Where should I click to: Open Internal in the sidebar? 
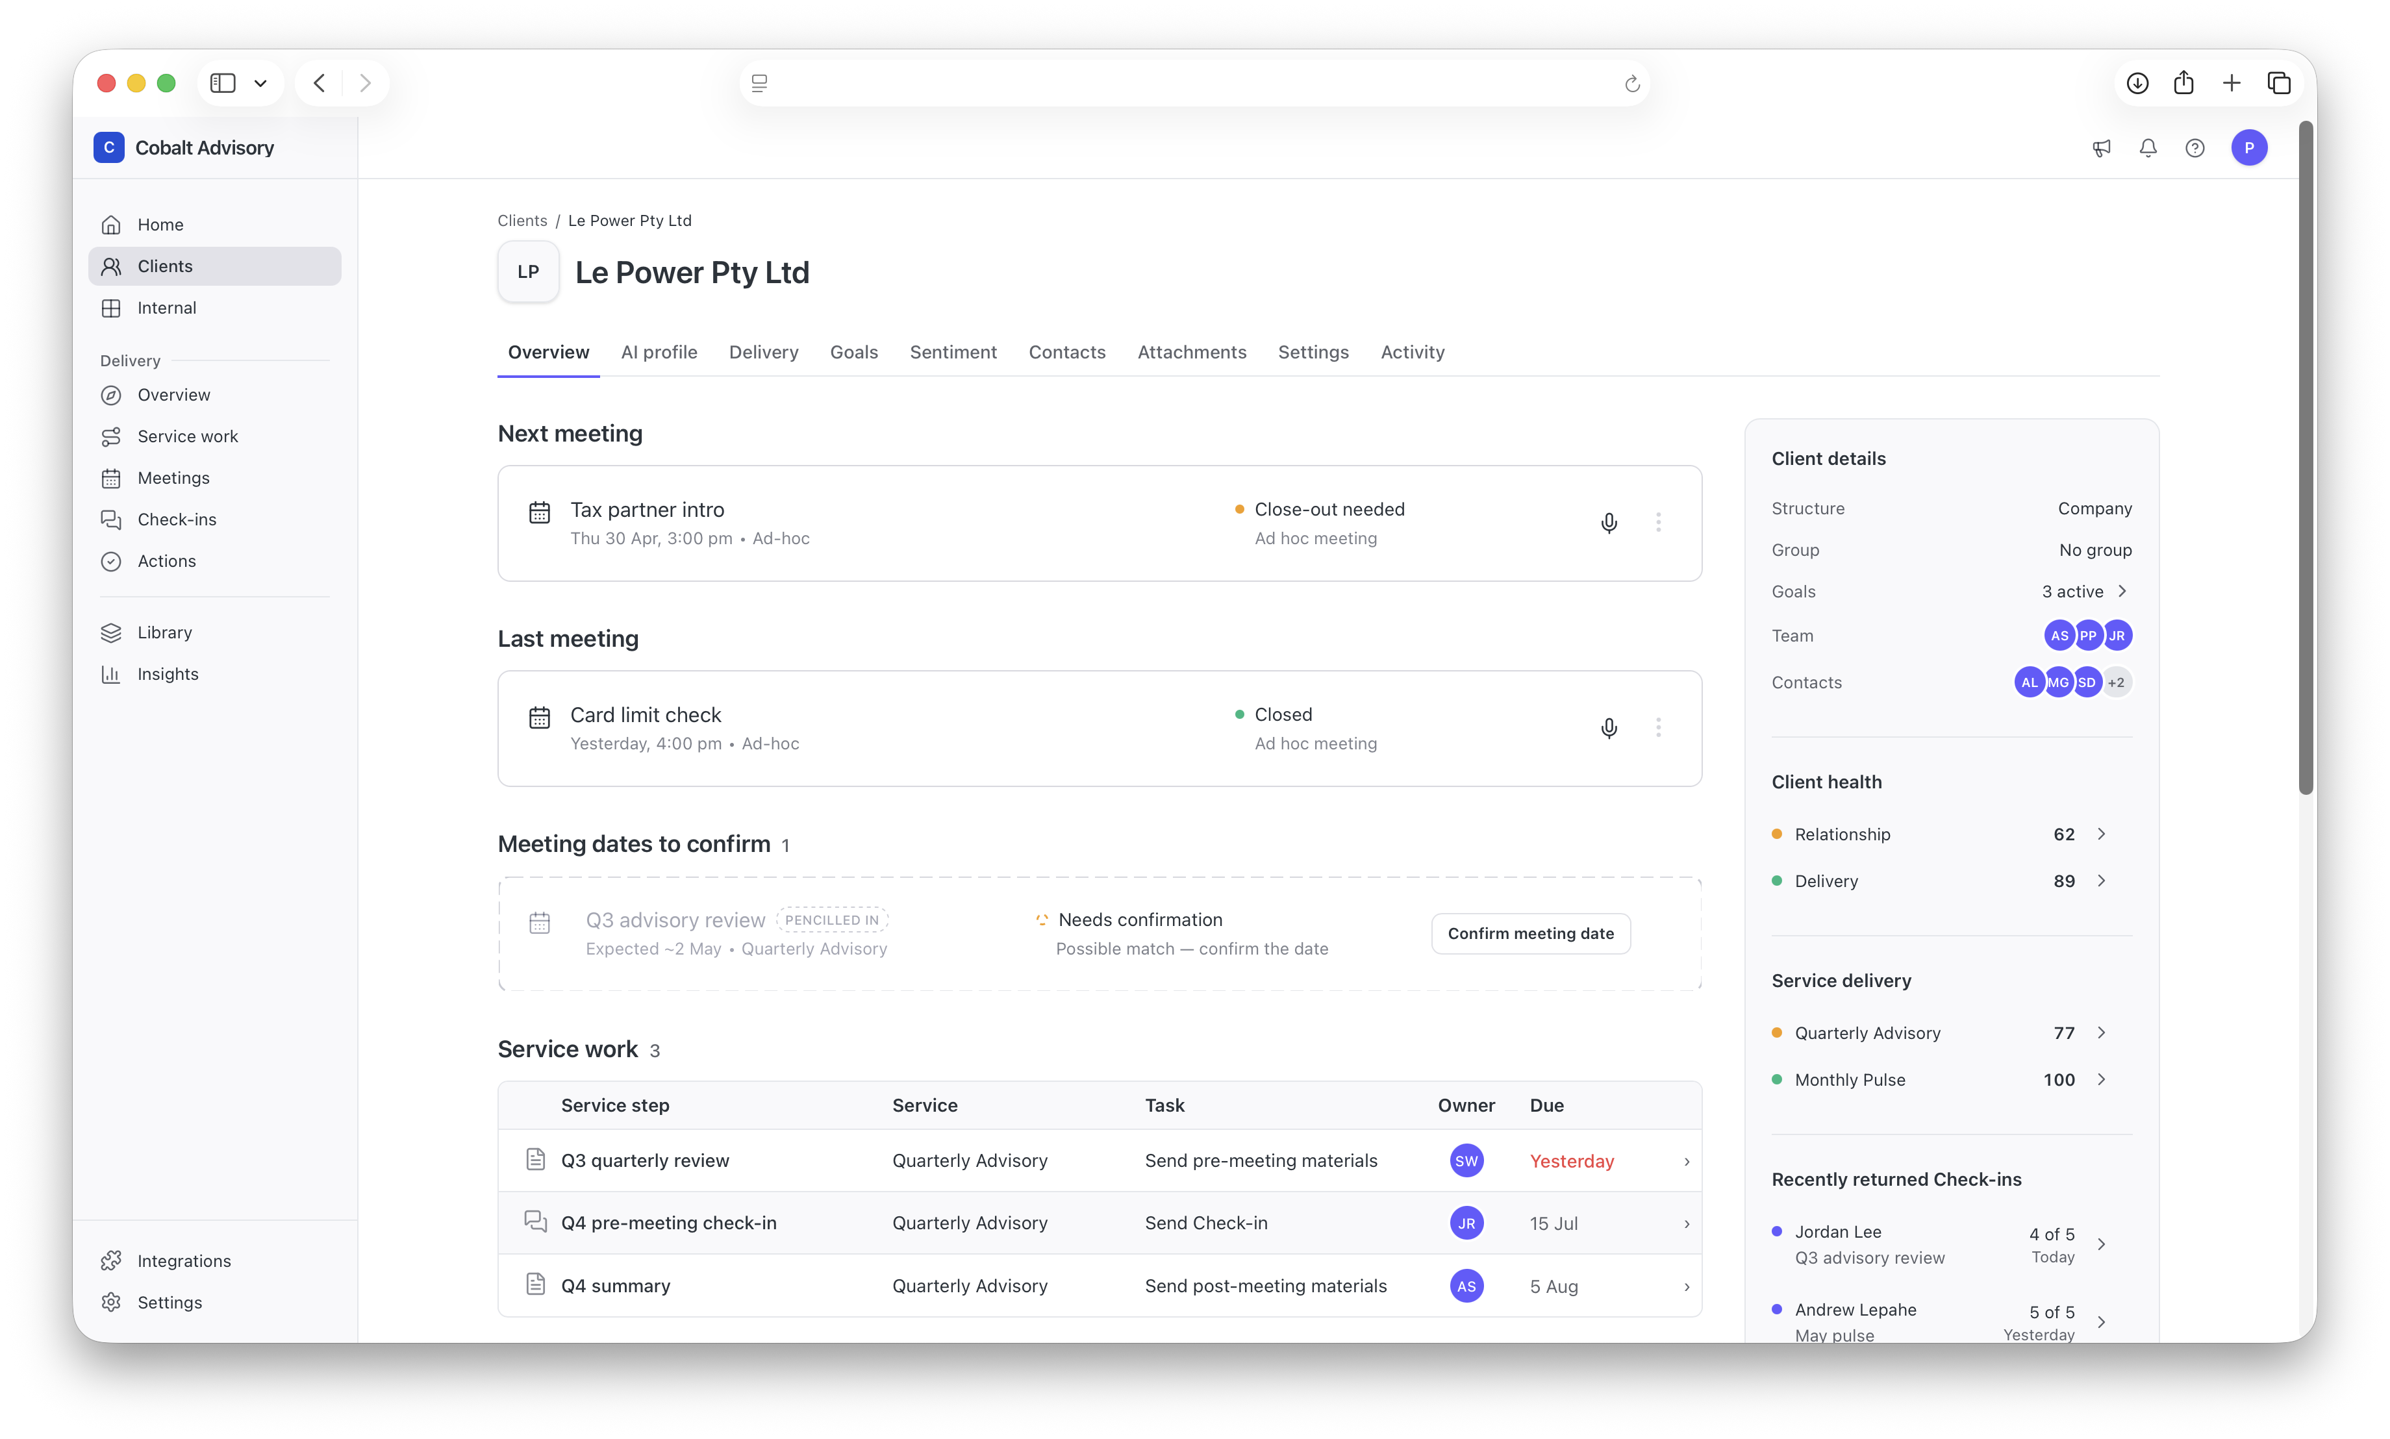point(214,307)
